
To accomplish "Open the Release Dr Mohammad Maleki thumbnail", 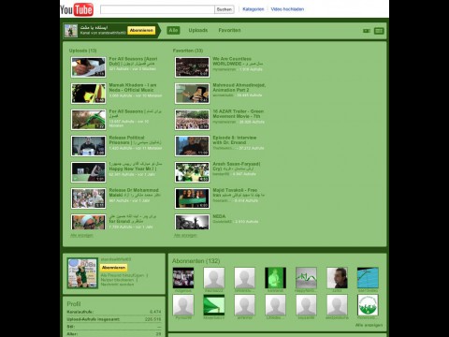I will [x=88, y=198].
